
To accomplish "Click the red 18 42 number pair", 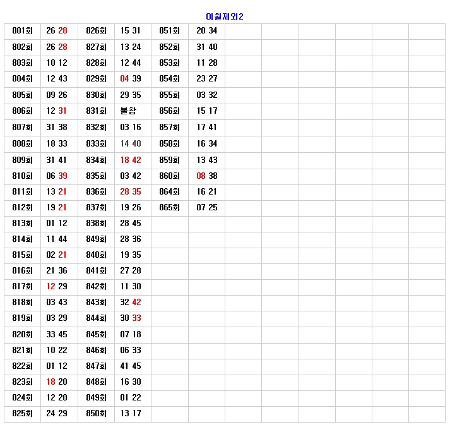I will (x=131, y=160).
